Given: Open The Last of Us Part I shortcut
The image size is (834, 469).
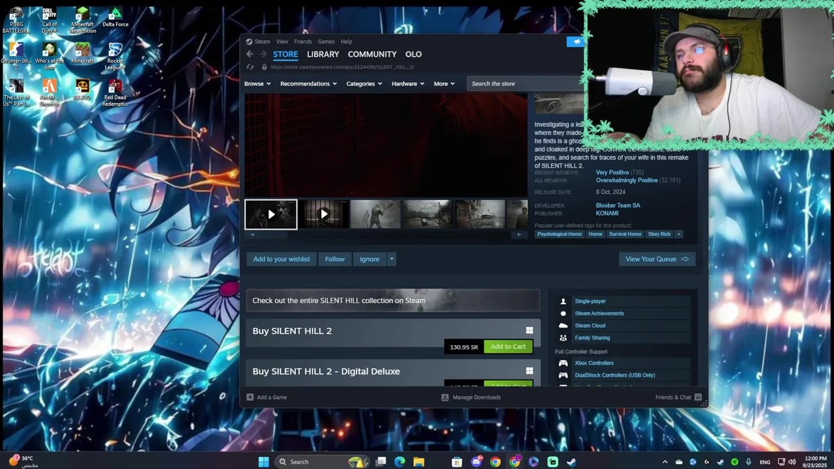Looking at the screenshot, I should pyautogui.click(x=16, y=93).
